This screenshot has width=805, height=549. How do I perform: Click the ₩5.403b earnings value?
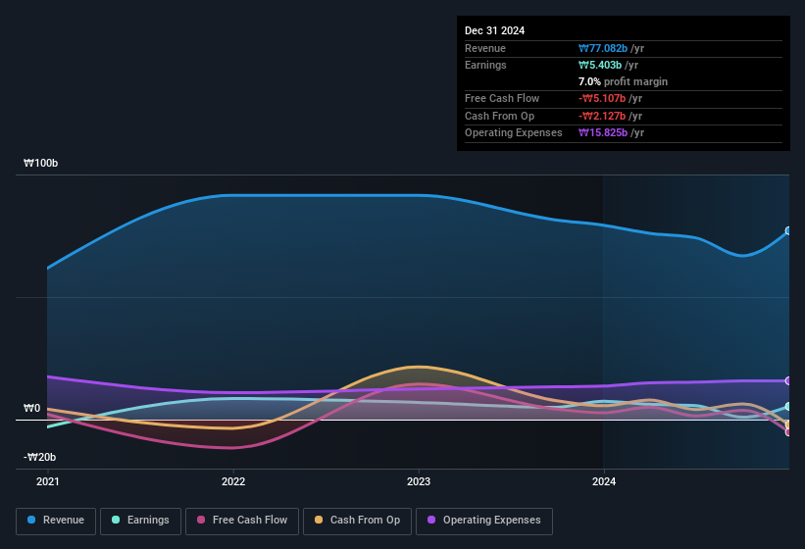600,65
